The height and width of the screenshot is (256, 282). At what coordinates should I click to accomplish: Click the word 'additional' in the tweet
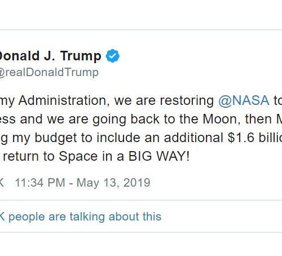tap(193, 138)
